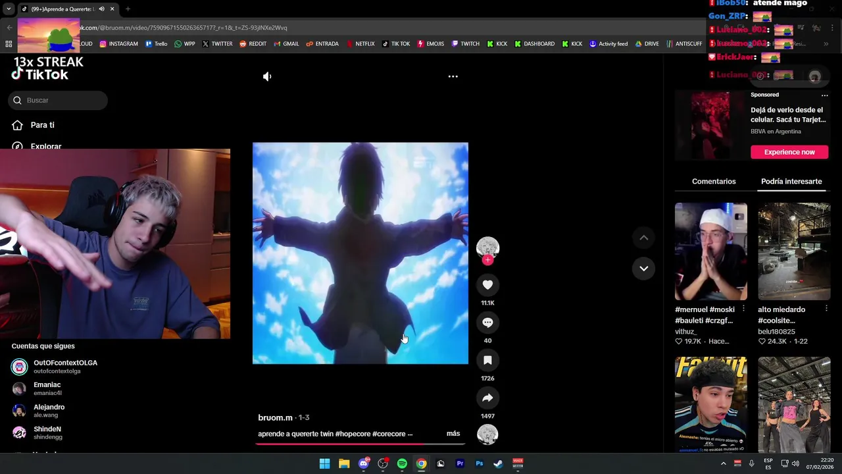
Task: Click #corecore hashtag in caption
Action: (389, 434)
